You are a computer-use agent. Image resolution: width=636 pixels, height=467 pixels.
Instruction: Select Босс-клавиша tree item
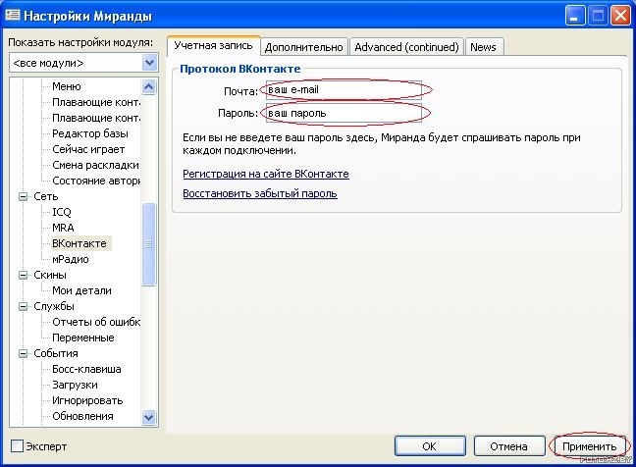click(x=86, y=369)
